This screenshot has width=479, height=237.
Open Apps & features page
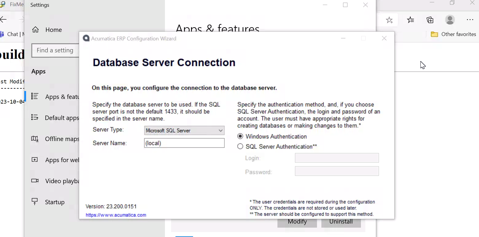(x=62, y=97)
